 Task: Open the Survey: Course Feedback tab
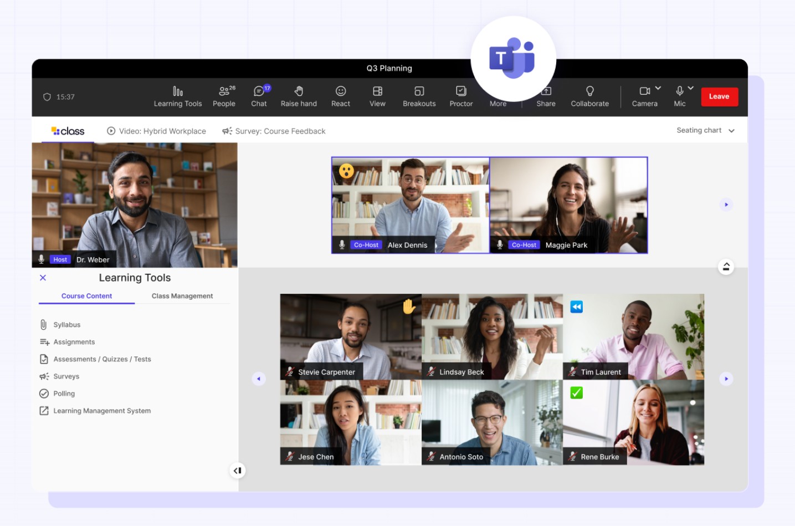(274, 131)
